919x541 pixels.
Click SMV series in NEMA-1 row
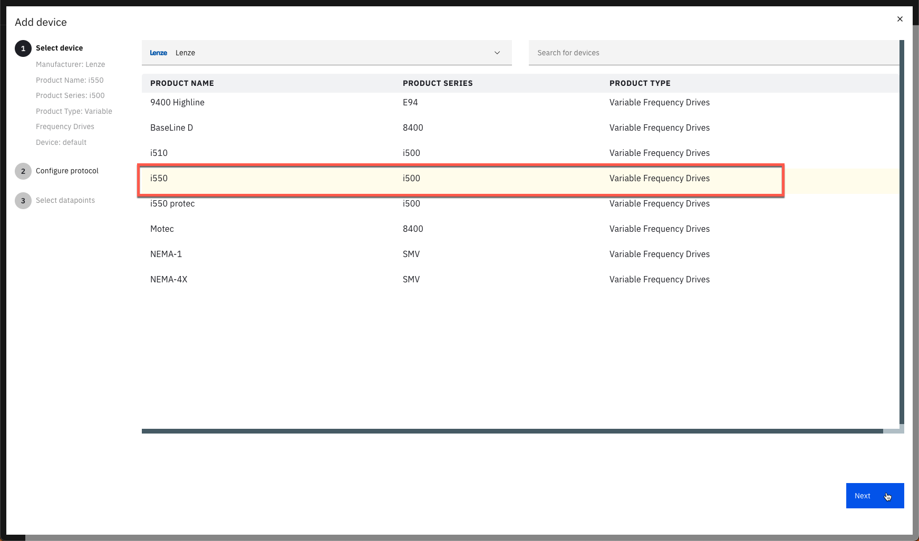(x=411, y=254)
